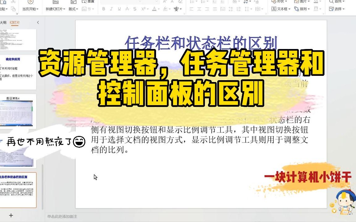The width and height of the screenshot is (356, 222).
Task: Toggle underline formatting
Action: (x=119, y=9)
